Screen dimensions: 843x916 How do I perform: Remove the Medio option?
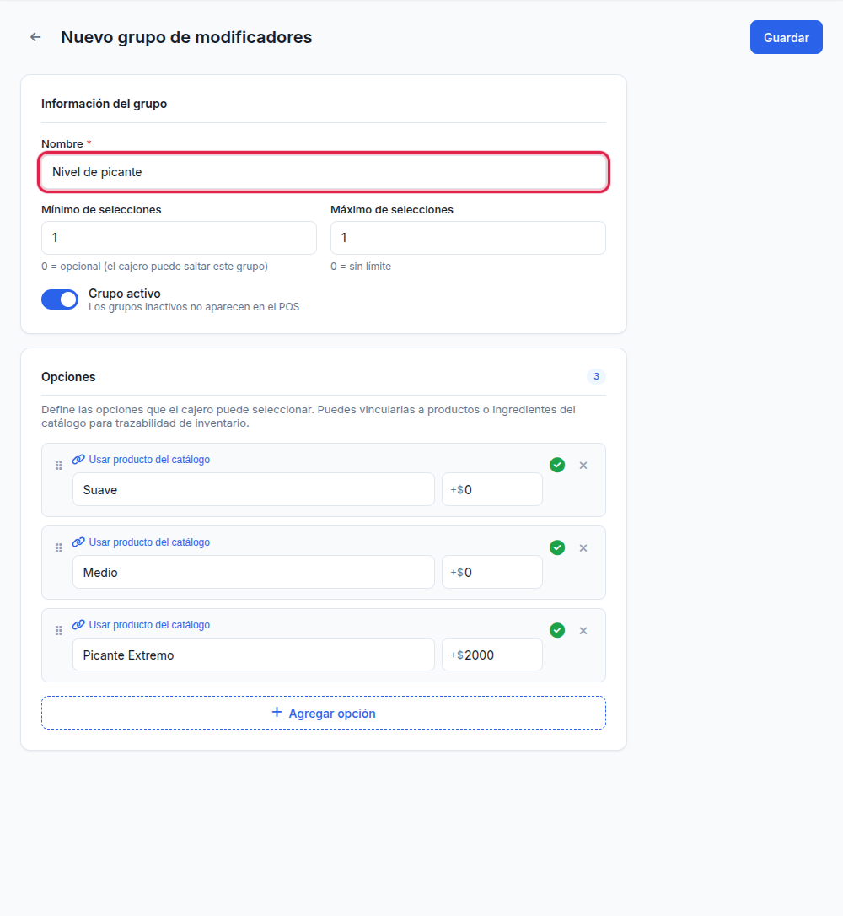point(583,548)
